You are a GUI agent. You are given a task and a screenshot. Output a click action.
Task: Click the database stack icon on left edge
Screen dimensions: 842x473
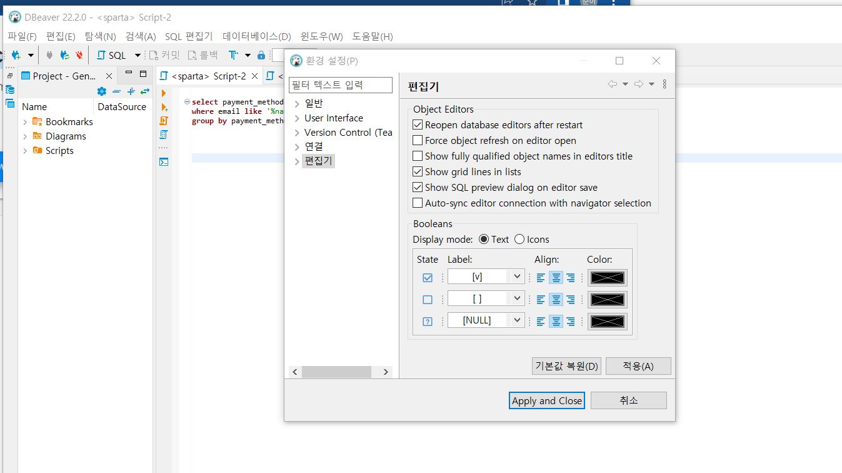[9, 89]
